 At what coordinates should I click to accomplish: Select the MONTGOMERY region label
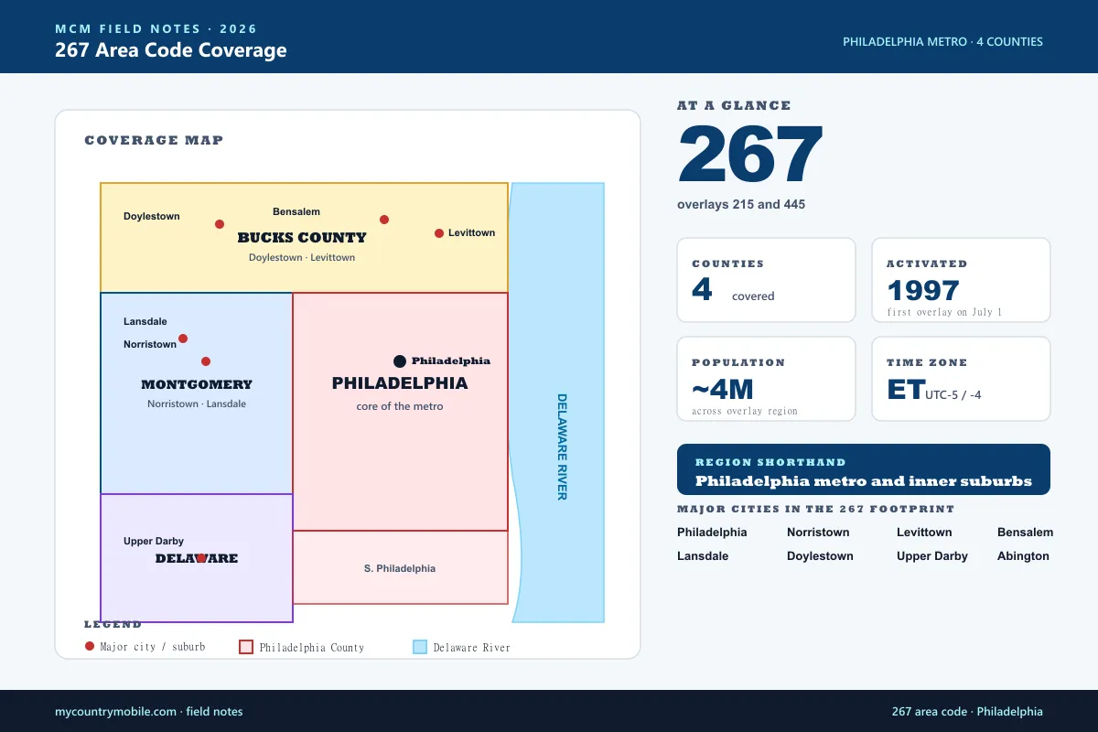(x=197, y=384)
